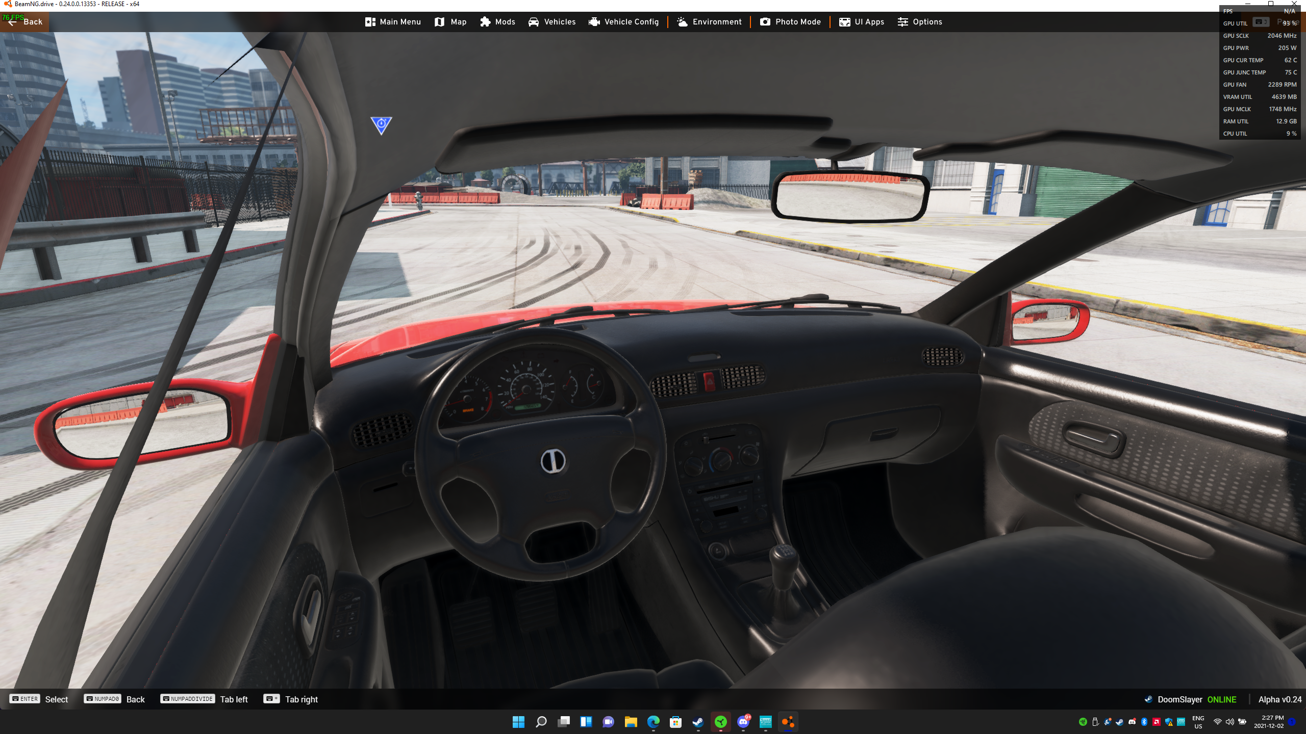
Task: Open the clock and date 2:27 PM
Action: tap(1269, 722)
